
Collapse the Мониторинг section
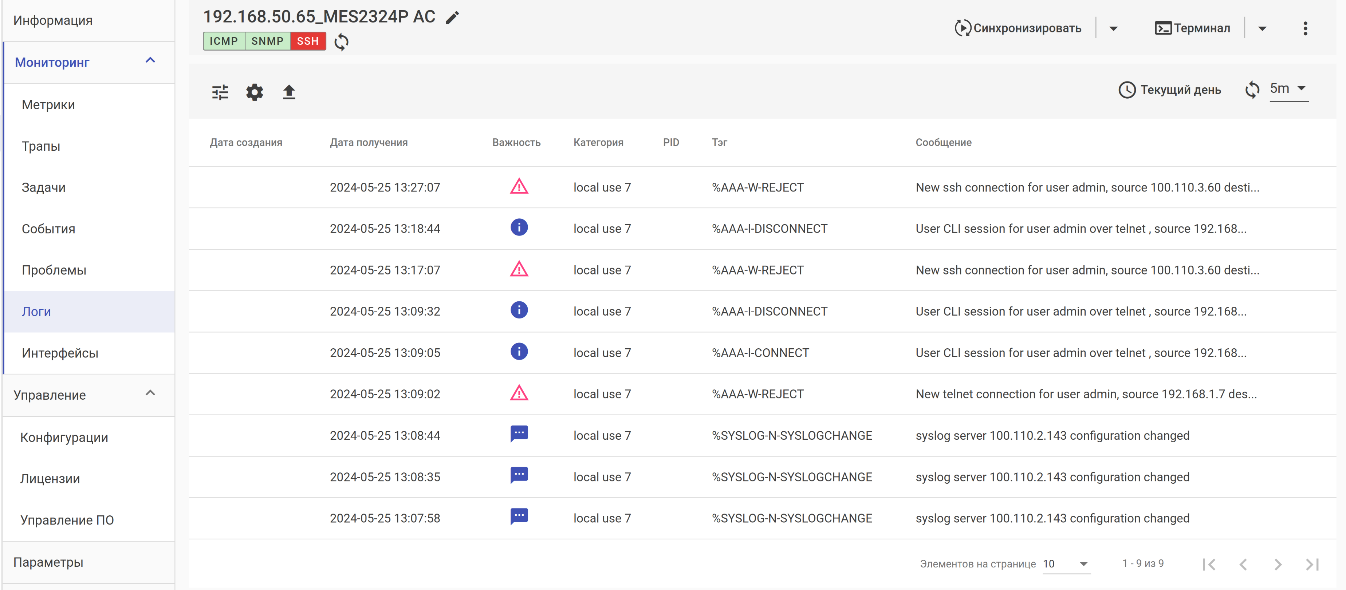pos(150,60)
